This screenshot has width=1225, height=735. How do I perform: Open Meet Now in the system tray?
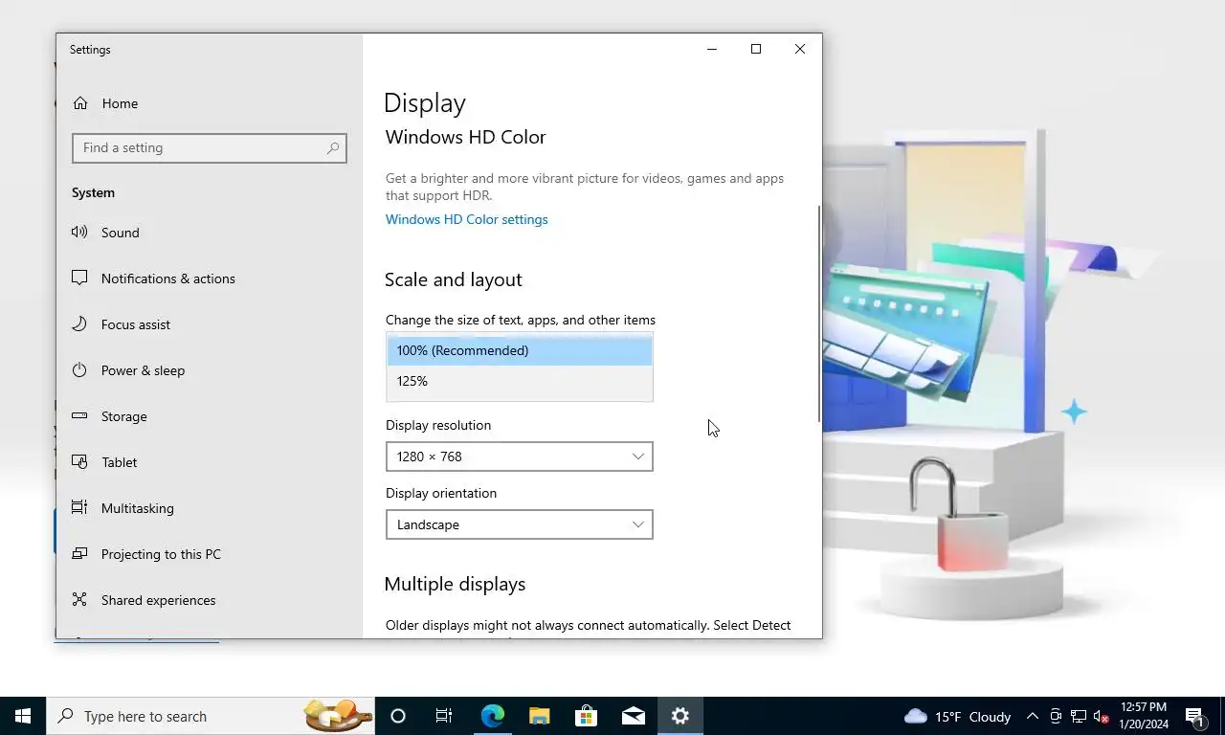pos(1056,716)
